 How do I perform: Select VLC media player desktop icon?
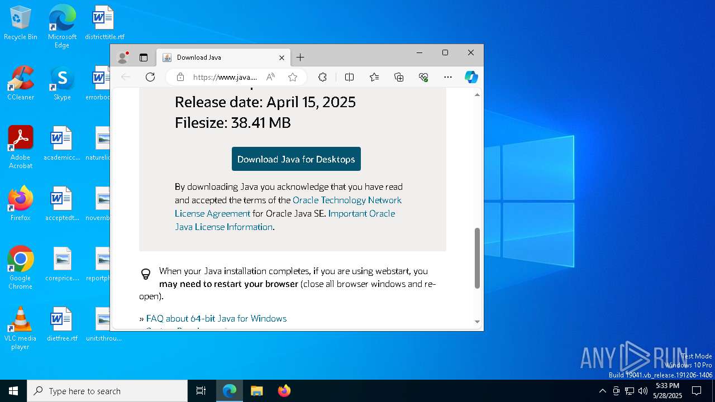click(x=21, y=328)
